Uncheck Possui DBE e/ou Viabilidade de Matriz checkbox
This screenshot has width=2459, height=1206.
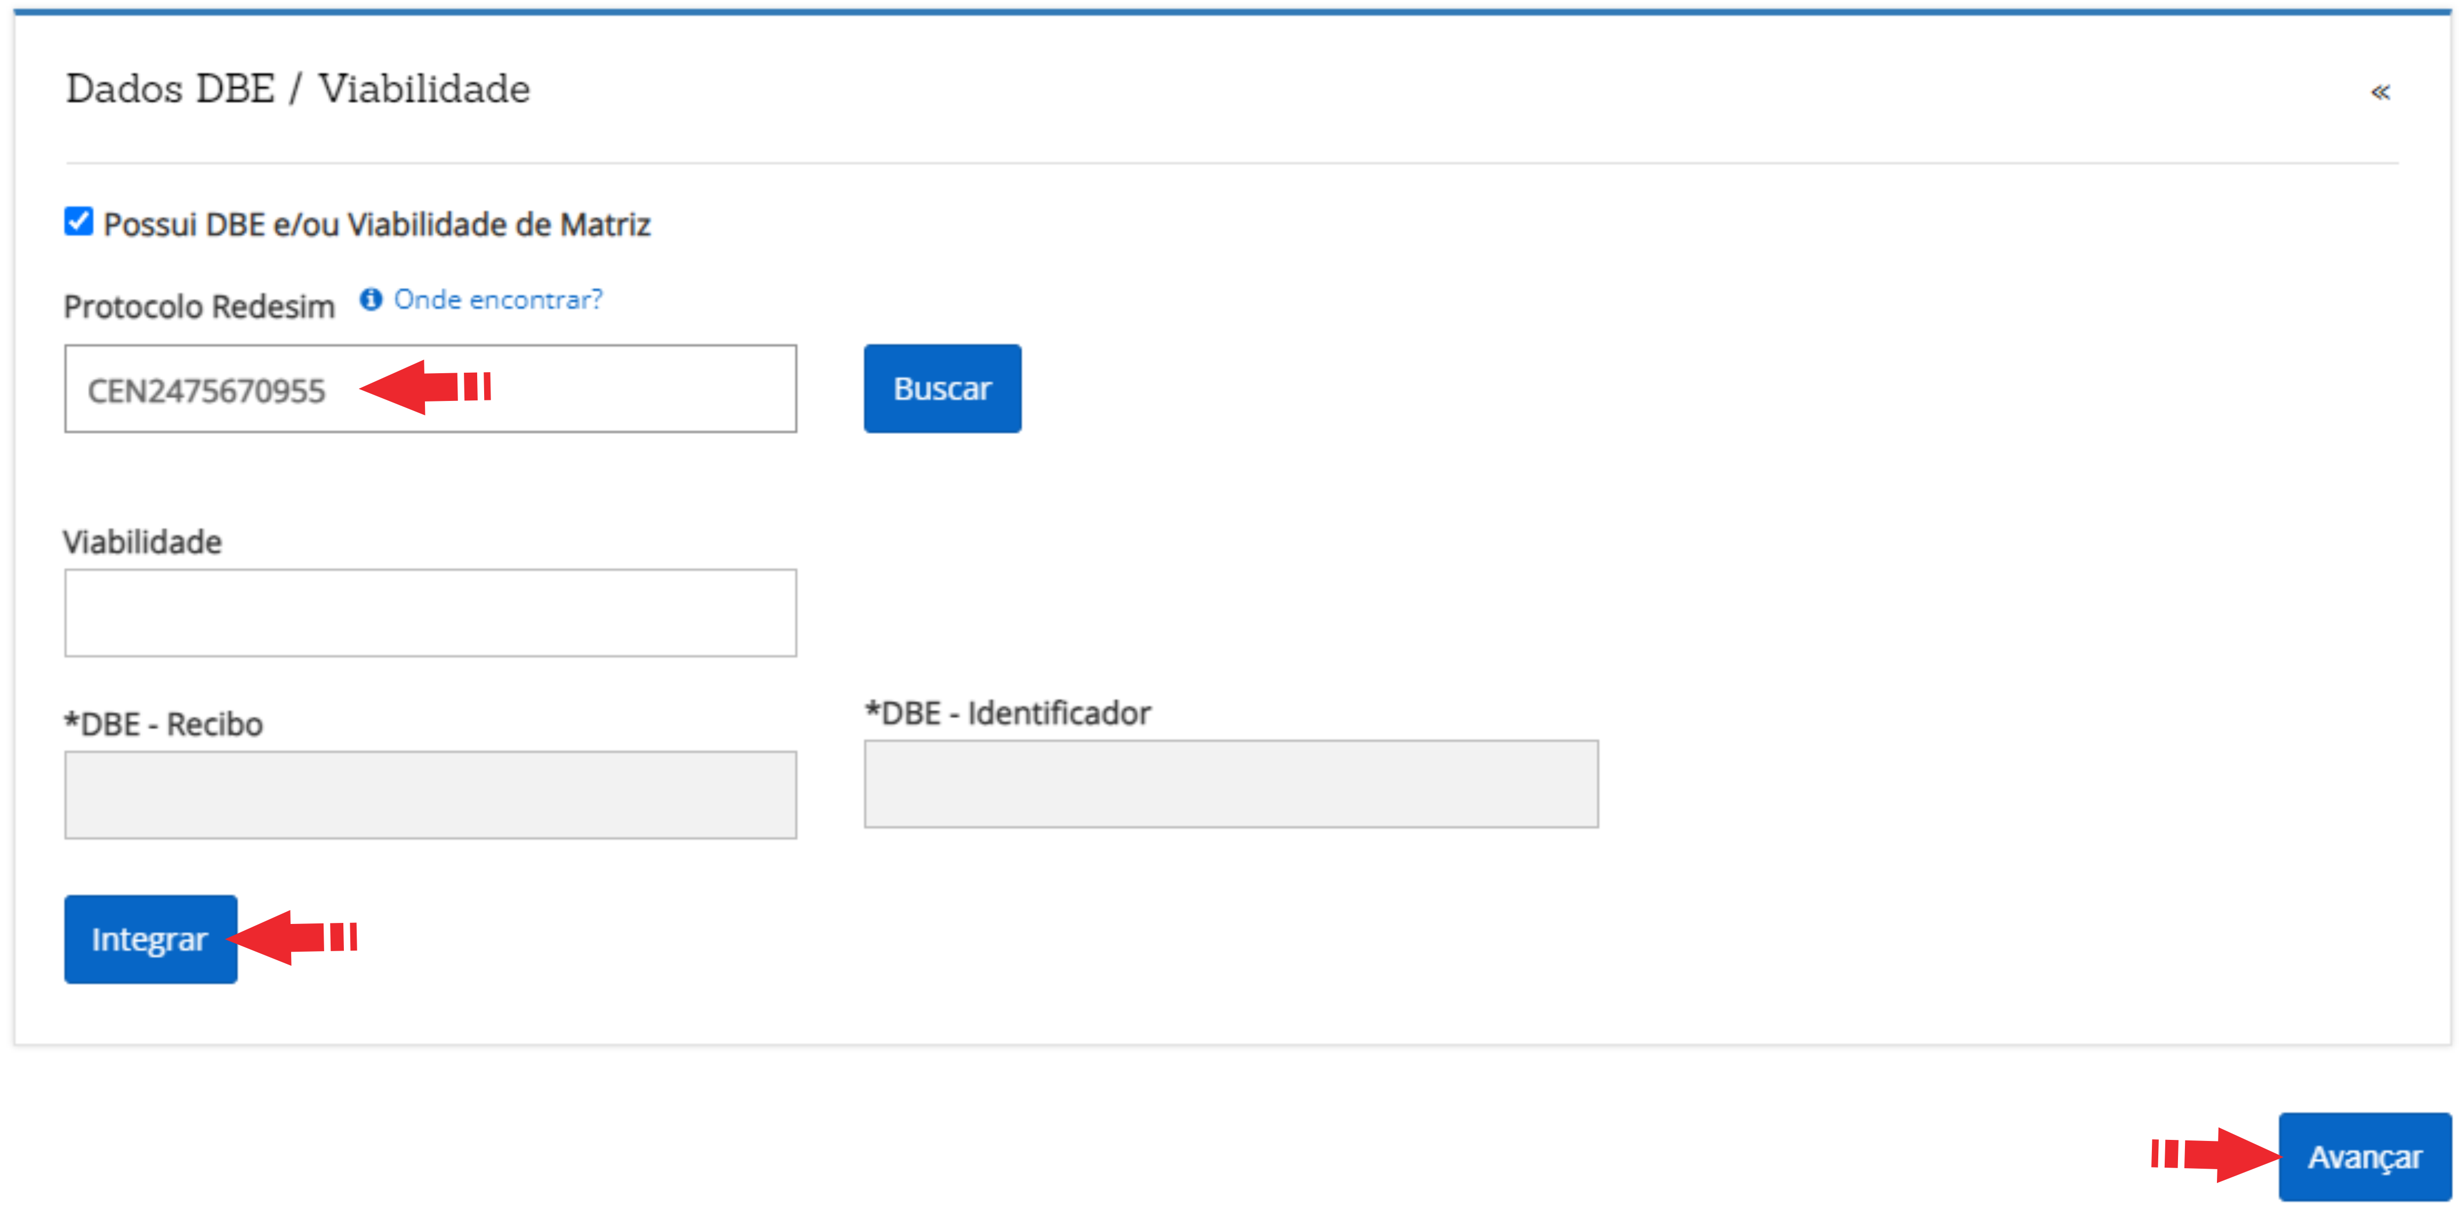point(78,222)
